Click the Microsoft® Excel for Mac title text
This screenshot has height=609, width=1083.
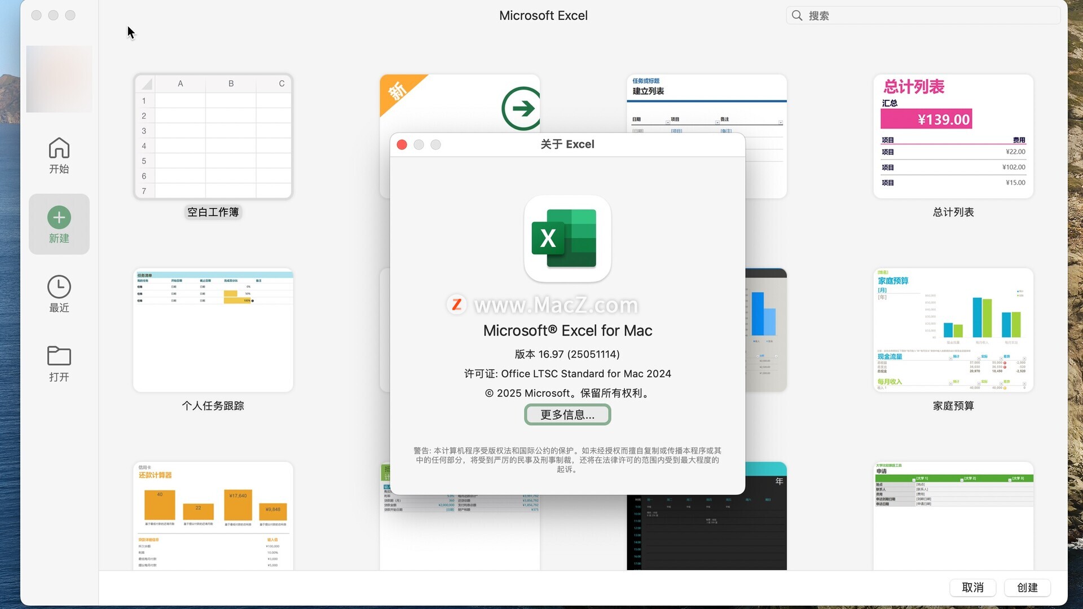click(567, 330)
